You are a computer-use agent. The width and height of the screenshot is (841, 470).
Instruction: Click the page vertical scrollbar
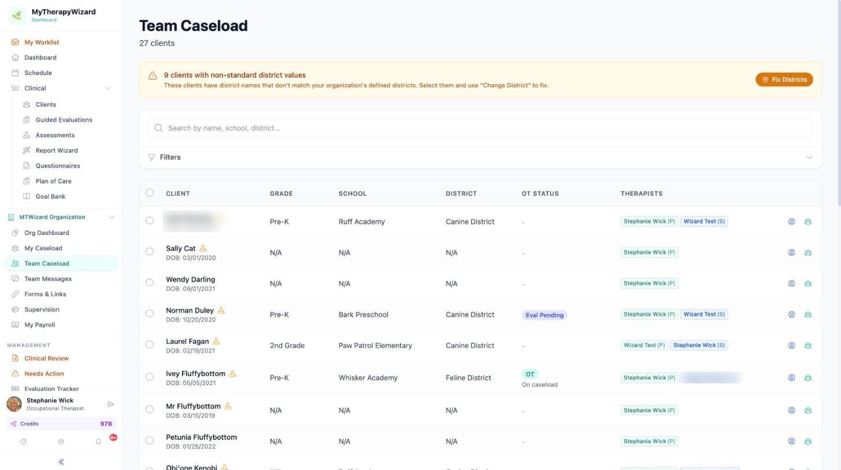[x=838, y=104]
